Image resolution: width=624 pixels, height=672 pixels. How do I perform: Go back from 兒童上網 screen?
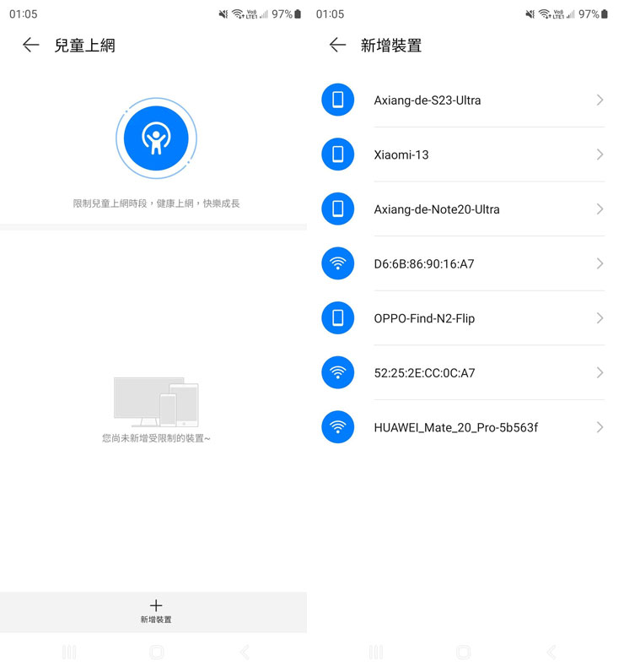coord(31,45)
